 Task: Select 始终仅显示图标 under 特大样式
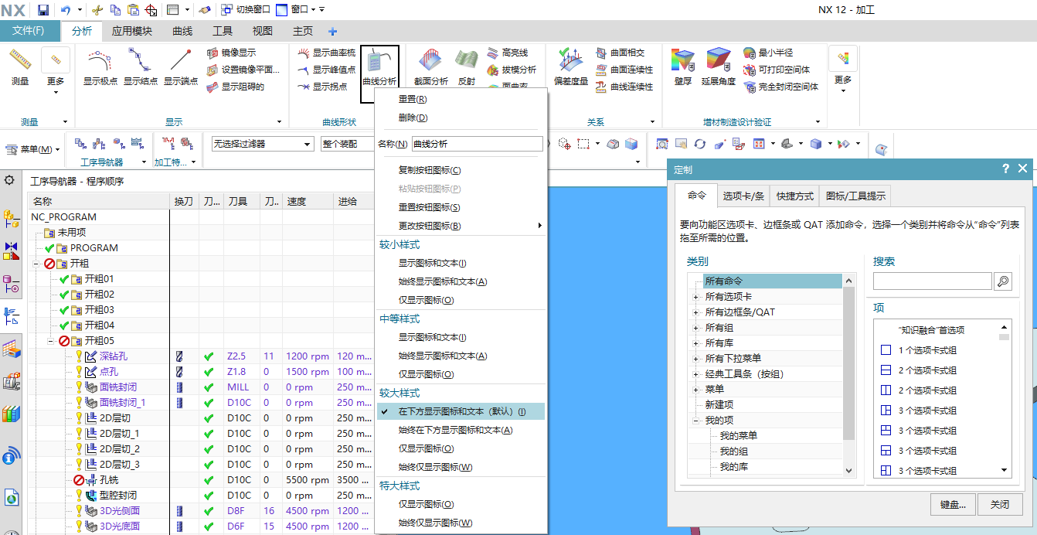coord(461,523)
